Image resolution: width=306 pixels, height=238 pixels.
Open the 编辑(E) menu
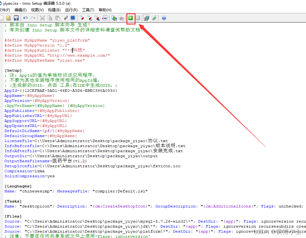tap(20, 10)
